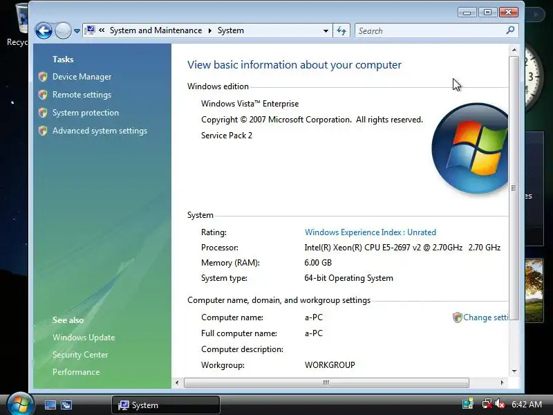This screenshot has width=553, height=415.
Task: Refresh the System page
Action: [x=341, y=30]
